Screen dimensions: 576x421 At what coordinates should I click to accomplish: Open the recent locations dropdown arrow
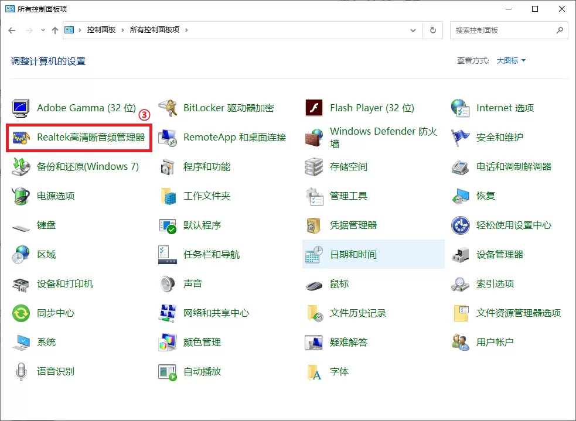pos(43,30)
